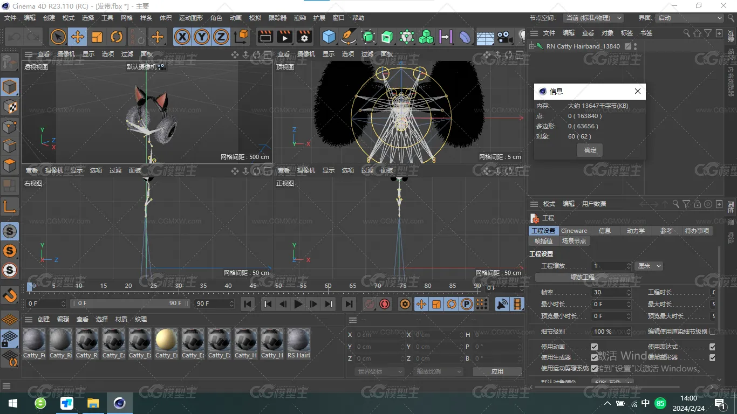
Task: Enable Model mode in left sidebar
Action: [x=10, y=87]
